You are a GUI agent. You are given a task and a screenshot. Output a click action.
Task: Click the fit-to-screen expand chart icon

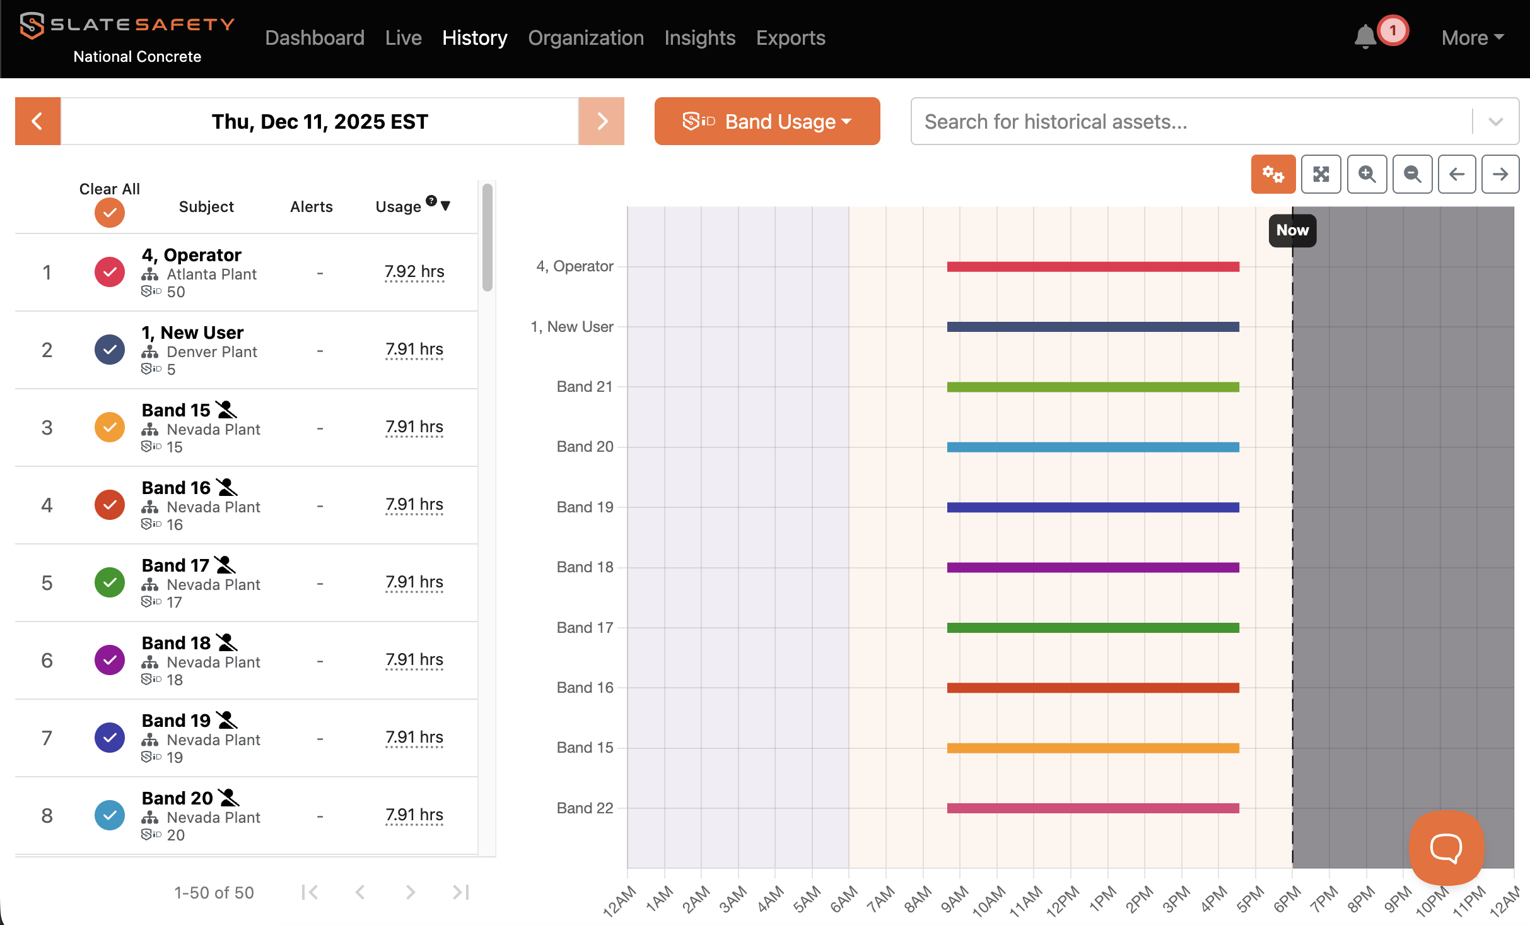tap(1321, 174)
